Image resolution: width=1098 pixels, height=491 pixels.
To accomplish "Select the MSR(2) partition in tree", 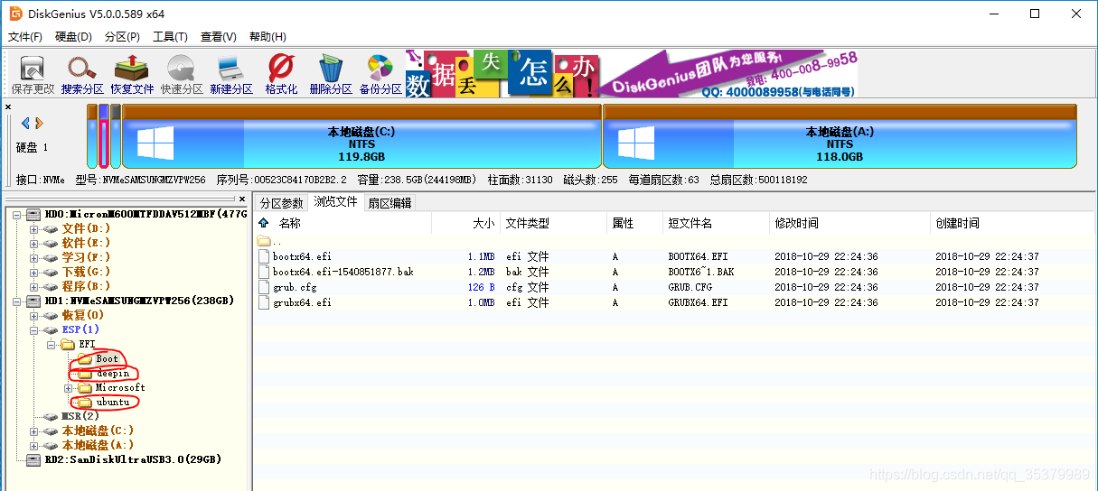I will [x=80, y=417].
